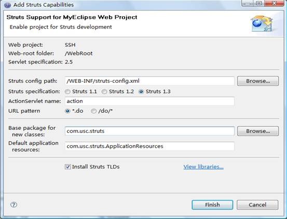Browse for the Struts config path
This screenshot has height=219, width=287.
[x=258, y=81]
